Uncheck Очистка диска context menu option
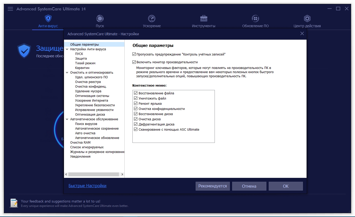The width and height of the screenshot is (355, 217). pos(136,119)
